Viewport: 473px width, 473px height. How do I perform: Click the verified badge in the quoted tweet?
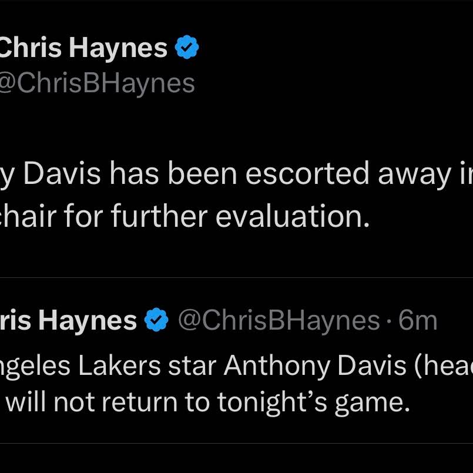pyautogui.click(x=156, y=320)
